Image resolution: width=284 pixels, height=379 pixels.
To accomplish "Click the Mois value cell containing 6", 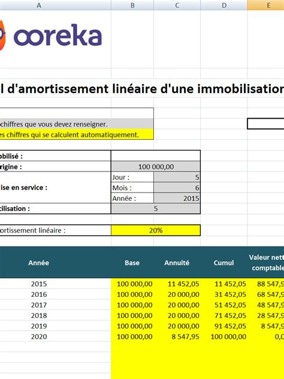I will (177, 188).
